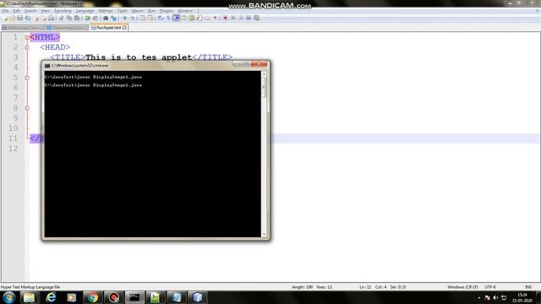Screen dimensions: 541x304
Task: Click 'Ln : 11' in status bar
Action: click(365, 287)
